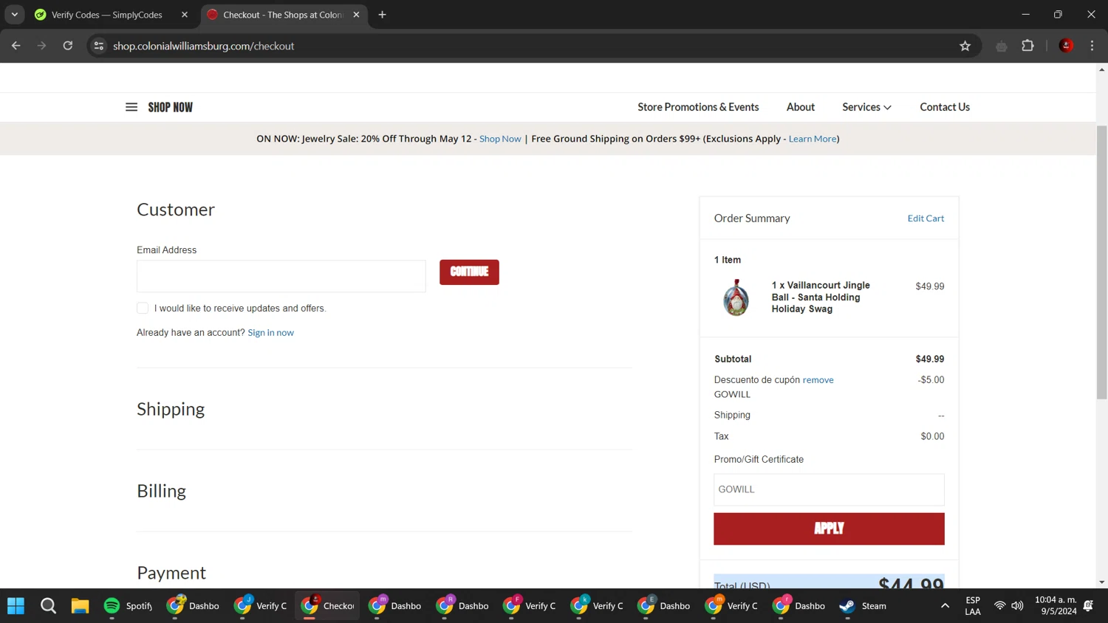Launch File Explorer from the taskbar
Viewport: 1108px width, 623px height.
click(x=80, y=606)
